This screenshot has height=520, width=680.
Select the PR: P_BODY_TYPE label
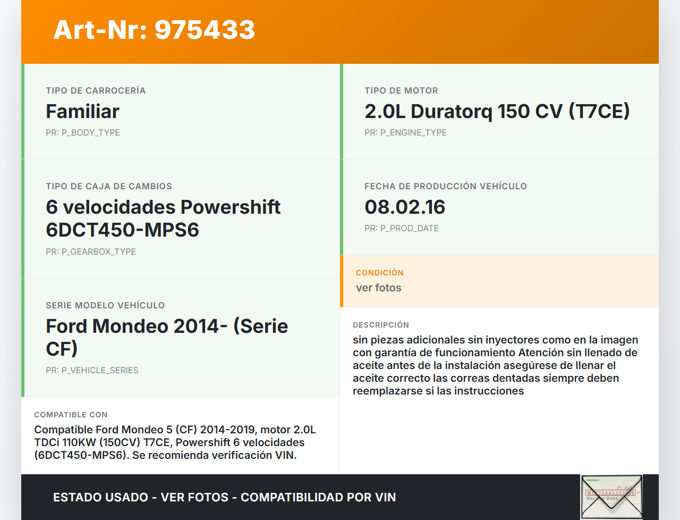tap(82, 132)
